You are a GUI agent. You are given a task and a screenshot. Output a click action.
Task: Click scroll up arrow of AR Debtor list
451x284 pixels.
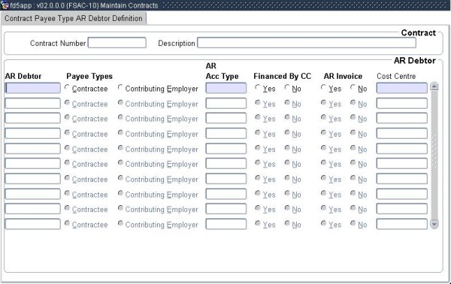point(434,86)
